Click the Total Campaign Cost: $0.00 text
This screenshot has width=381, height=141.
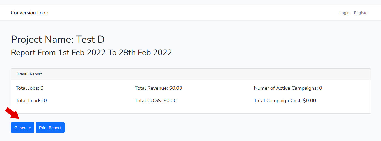coord(285,101)
